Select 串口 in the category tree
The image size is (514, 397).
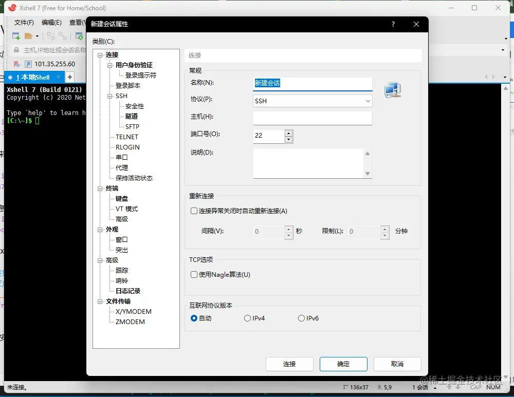click(122, 158)
